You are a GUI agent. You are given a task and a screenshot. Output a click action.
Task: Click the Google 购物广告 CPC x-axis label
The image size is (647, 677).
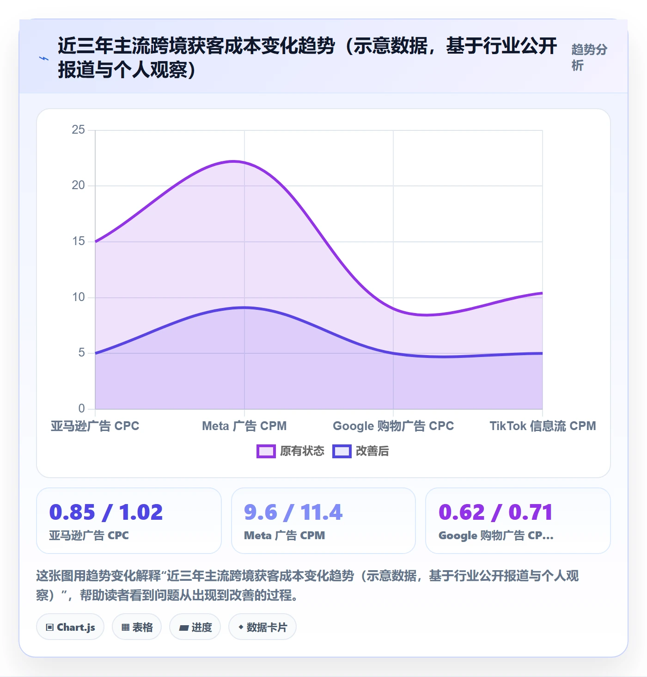click(x=393, y=426)
